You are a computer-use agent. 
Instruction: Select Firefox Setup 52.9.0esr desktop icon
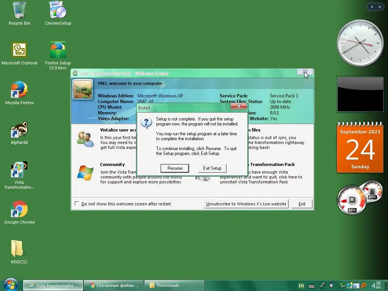pos(58,56)
